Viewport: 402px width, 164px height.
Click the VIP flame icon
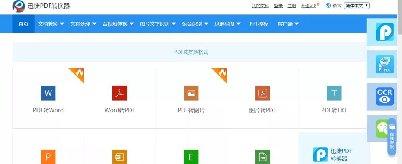(318, 4)
